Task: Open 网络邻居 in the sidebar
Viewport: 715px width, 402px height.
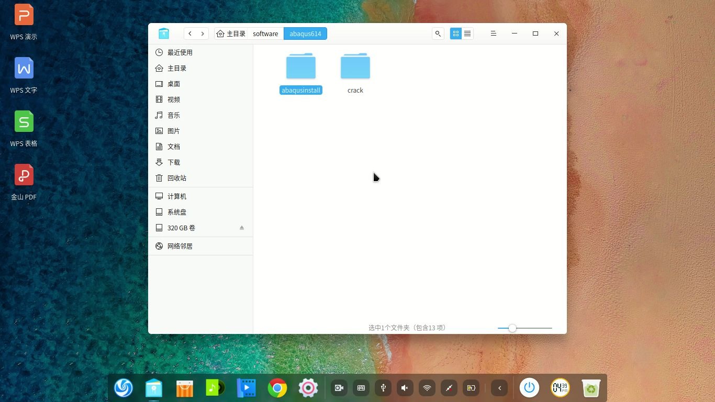Action: pyautogui.click(x=200, y=246)
